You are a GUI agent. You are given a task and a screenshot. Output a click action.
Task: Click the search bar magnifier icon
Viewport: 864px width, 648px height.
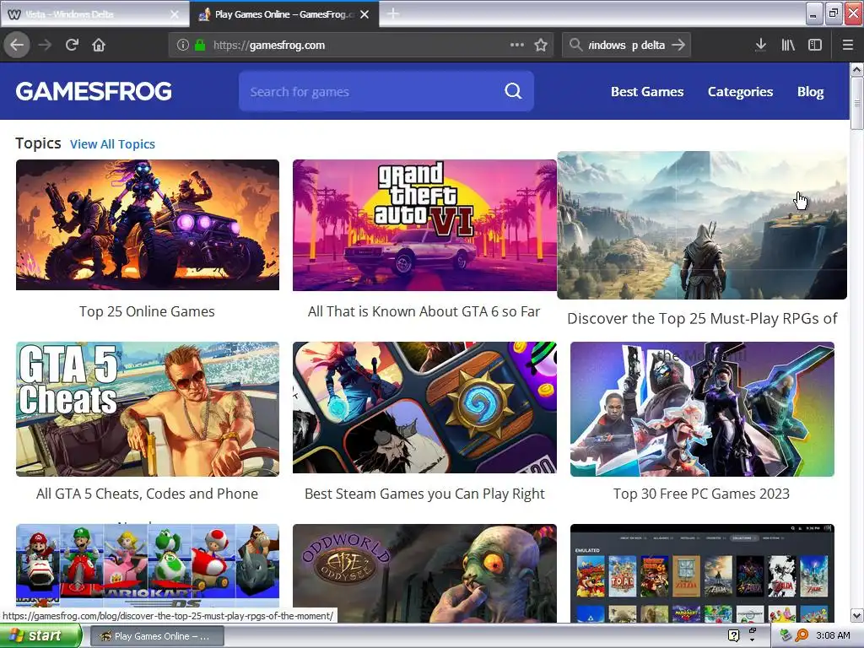[x=575, y=45]
